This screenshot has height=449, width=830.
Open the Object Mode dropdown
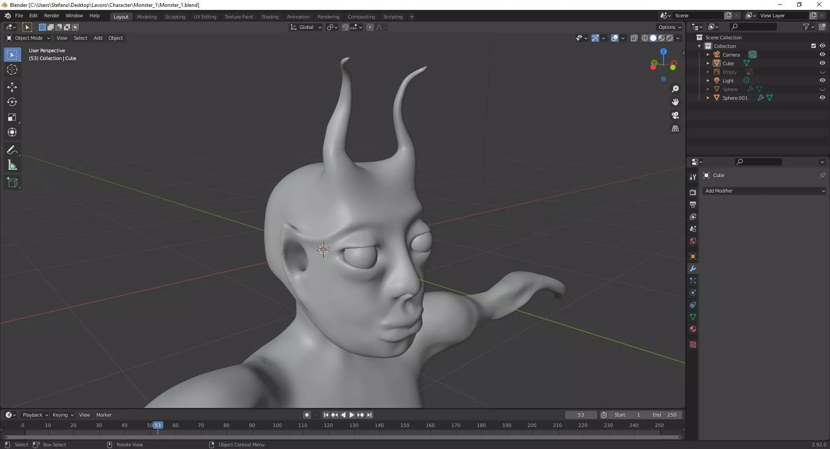tap(28, 38)
